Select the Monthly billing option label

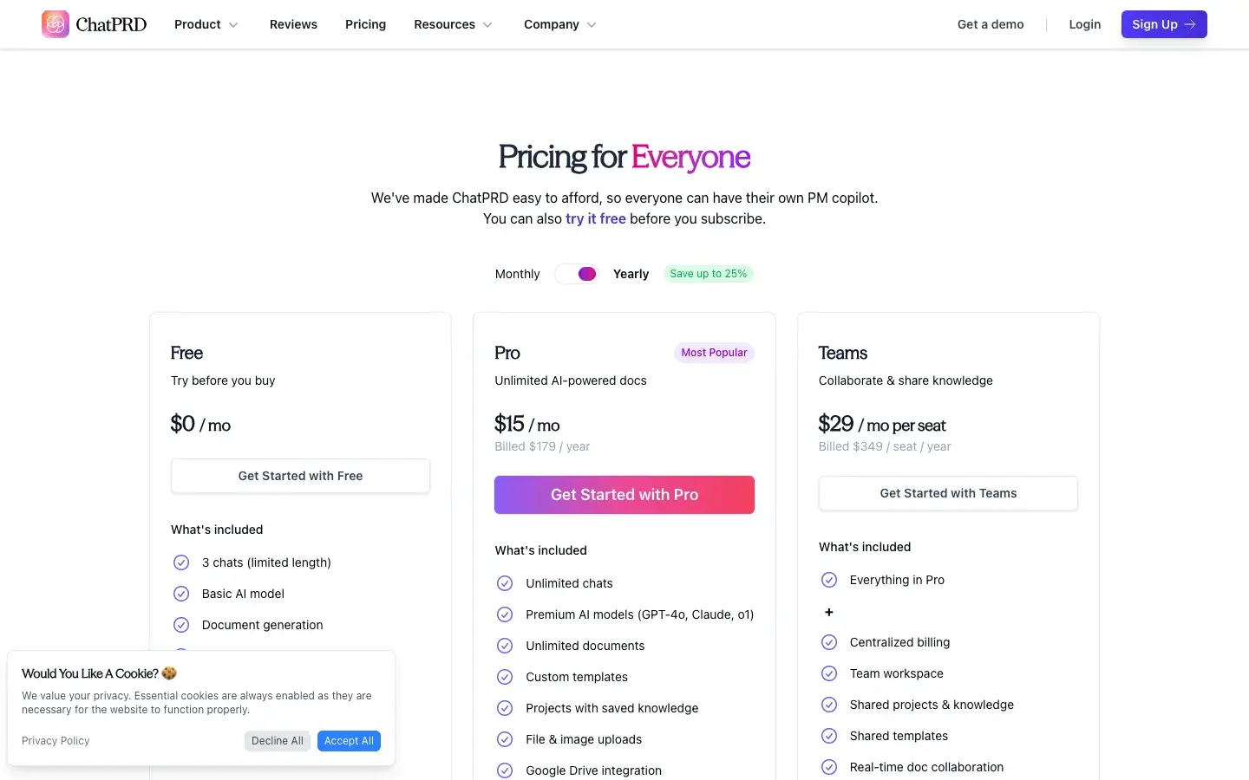(517, 274)
